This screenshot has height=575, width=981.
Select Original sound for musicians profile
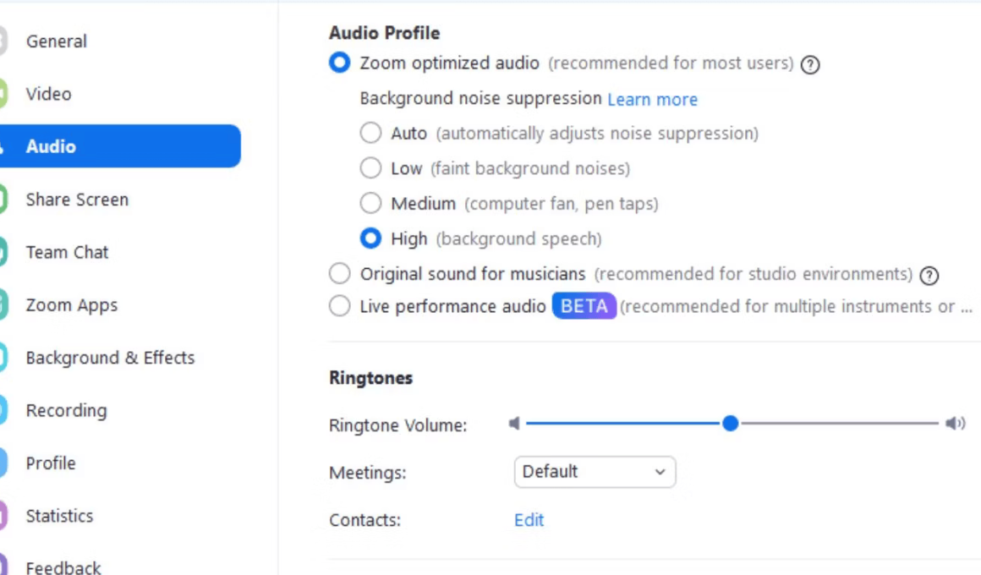click(340, 273)
